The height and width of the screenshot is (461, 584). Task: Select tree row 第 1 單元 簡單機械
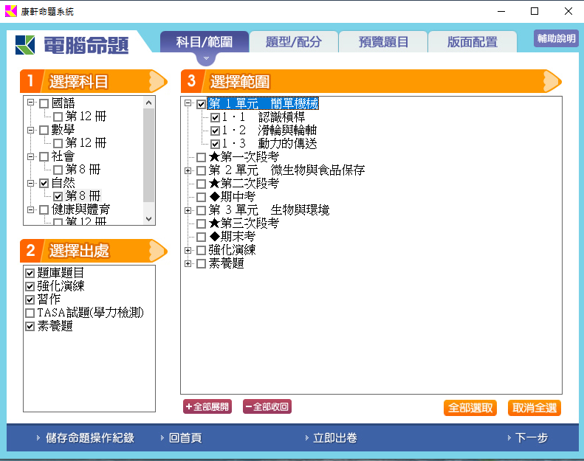(264, 104)
